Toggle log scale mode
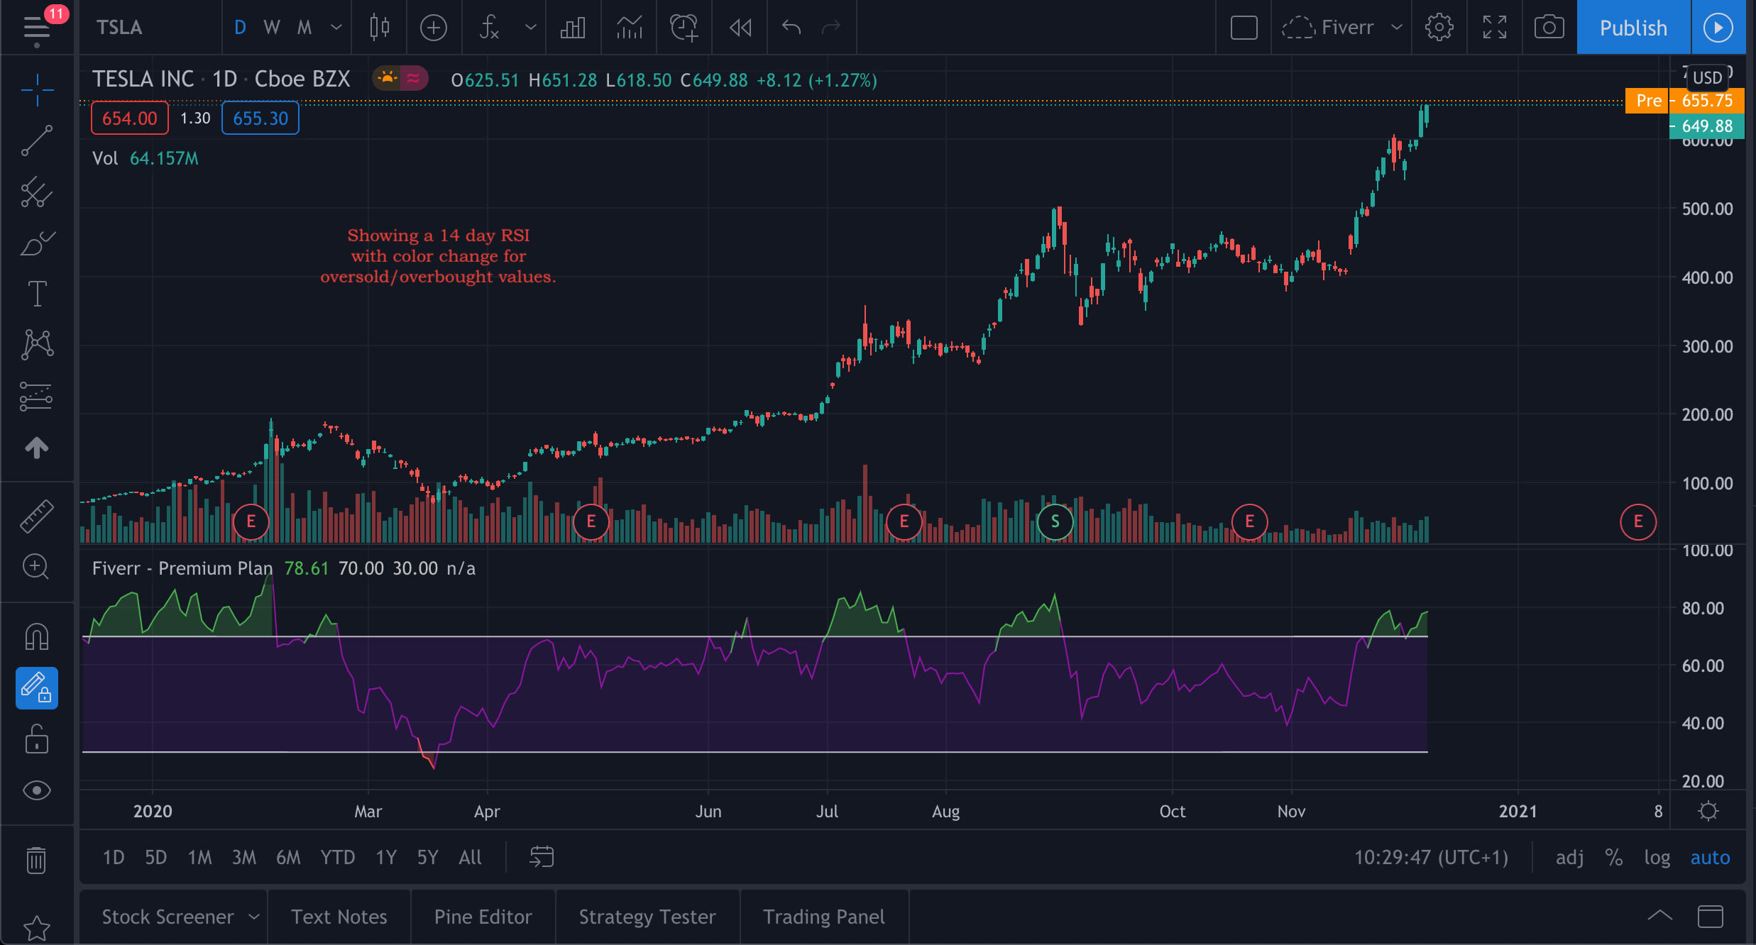This screenshot has height=945, width=1756. point(1657,858)
